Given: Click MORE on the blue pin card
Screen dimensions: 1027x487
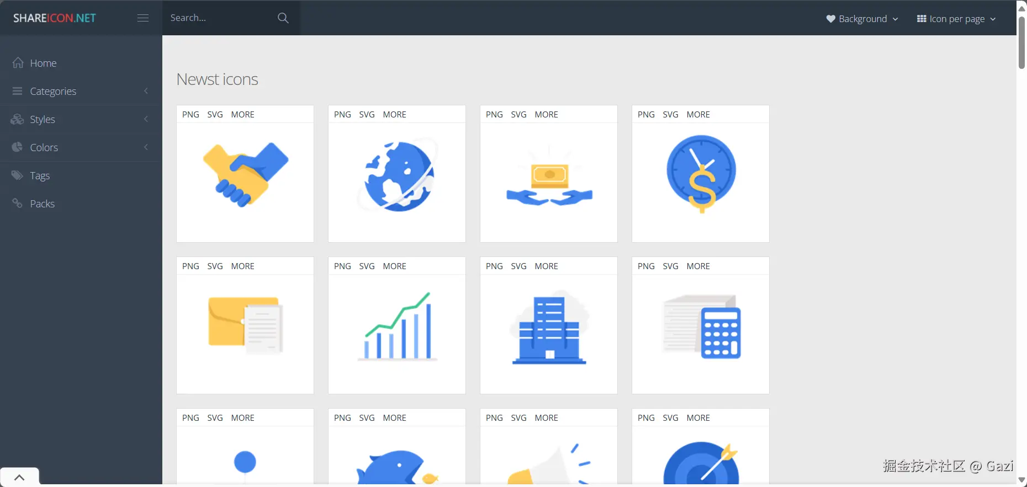Looking at the screenshot, I should [242, 418].
